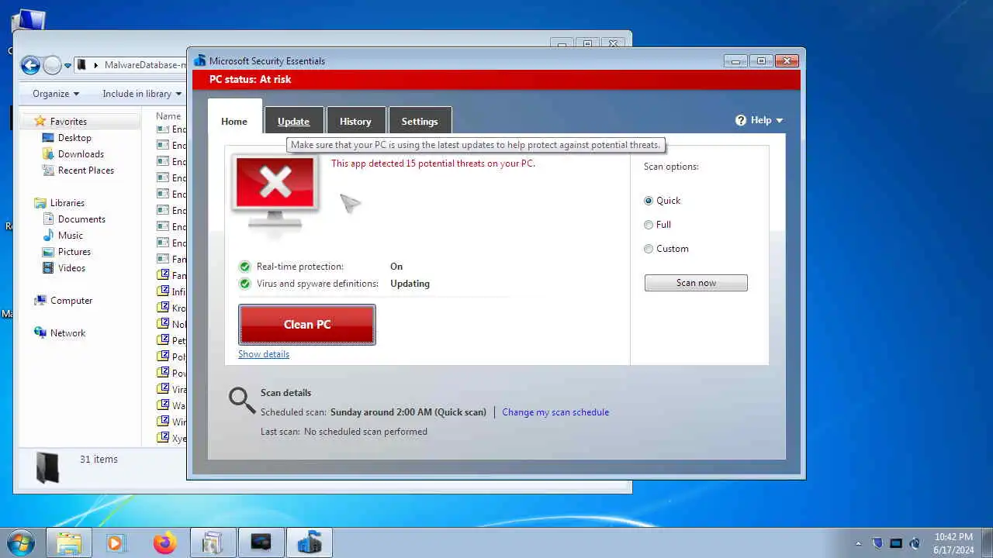Select Network in Explorer navigation pane
993x558 pixels.
pyautogui.click(x=67, y=333)
